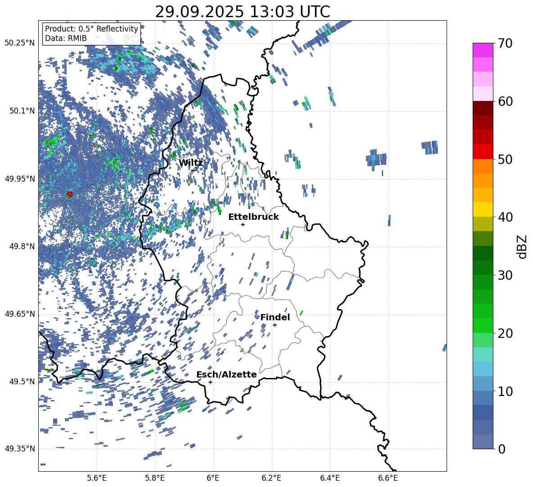Pick the dark maroon colorbar swatch below 60
Image resolution: width=533 pixels, height=487 pixels.
(x=483, y=108)
